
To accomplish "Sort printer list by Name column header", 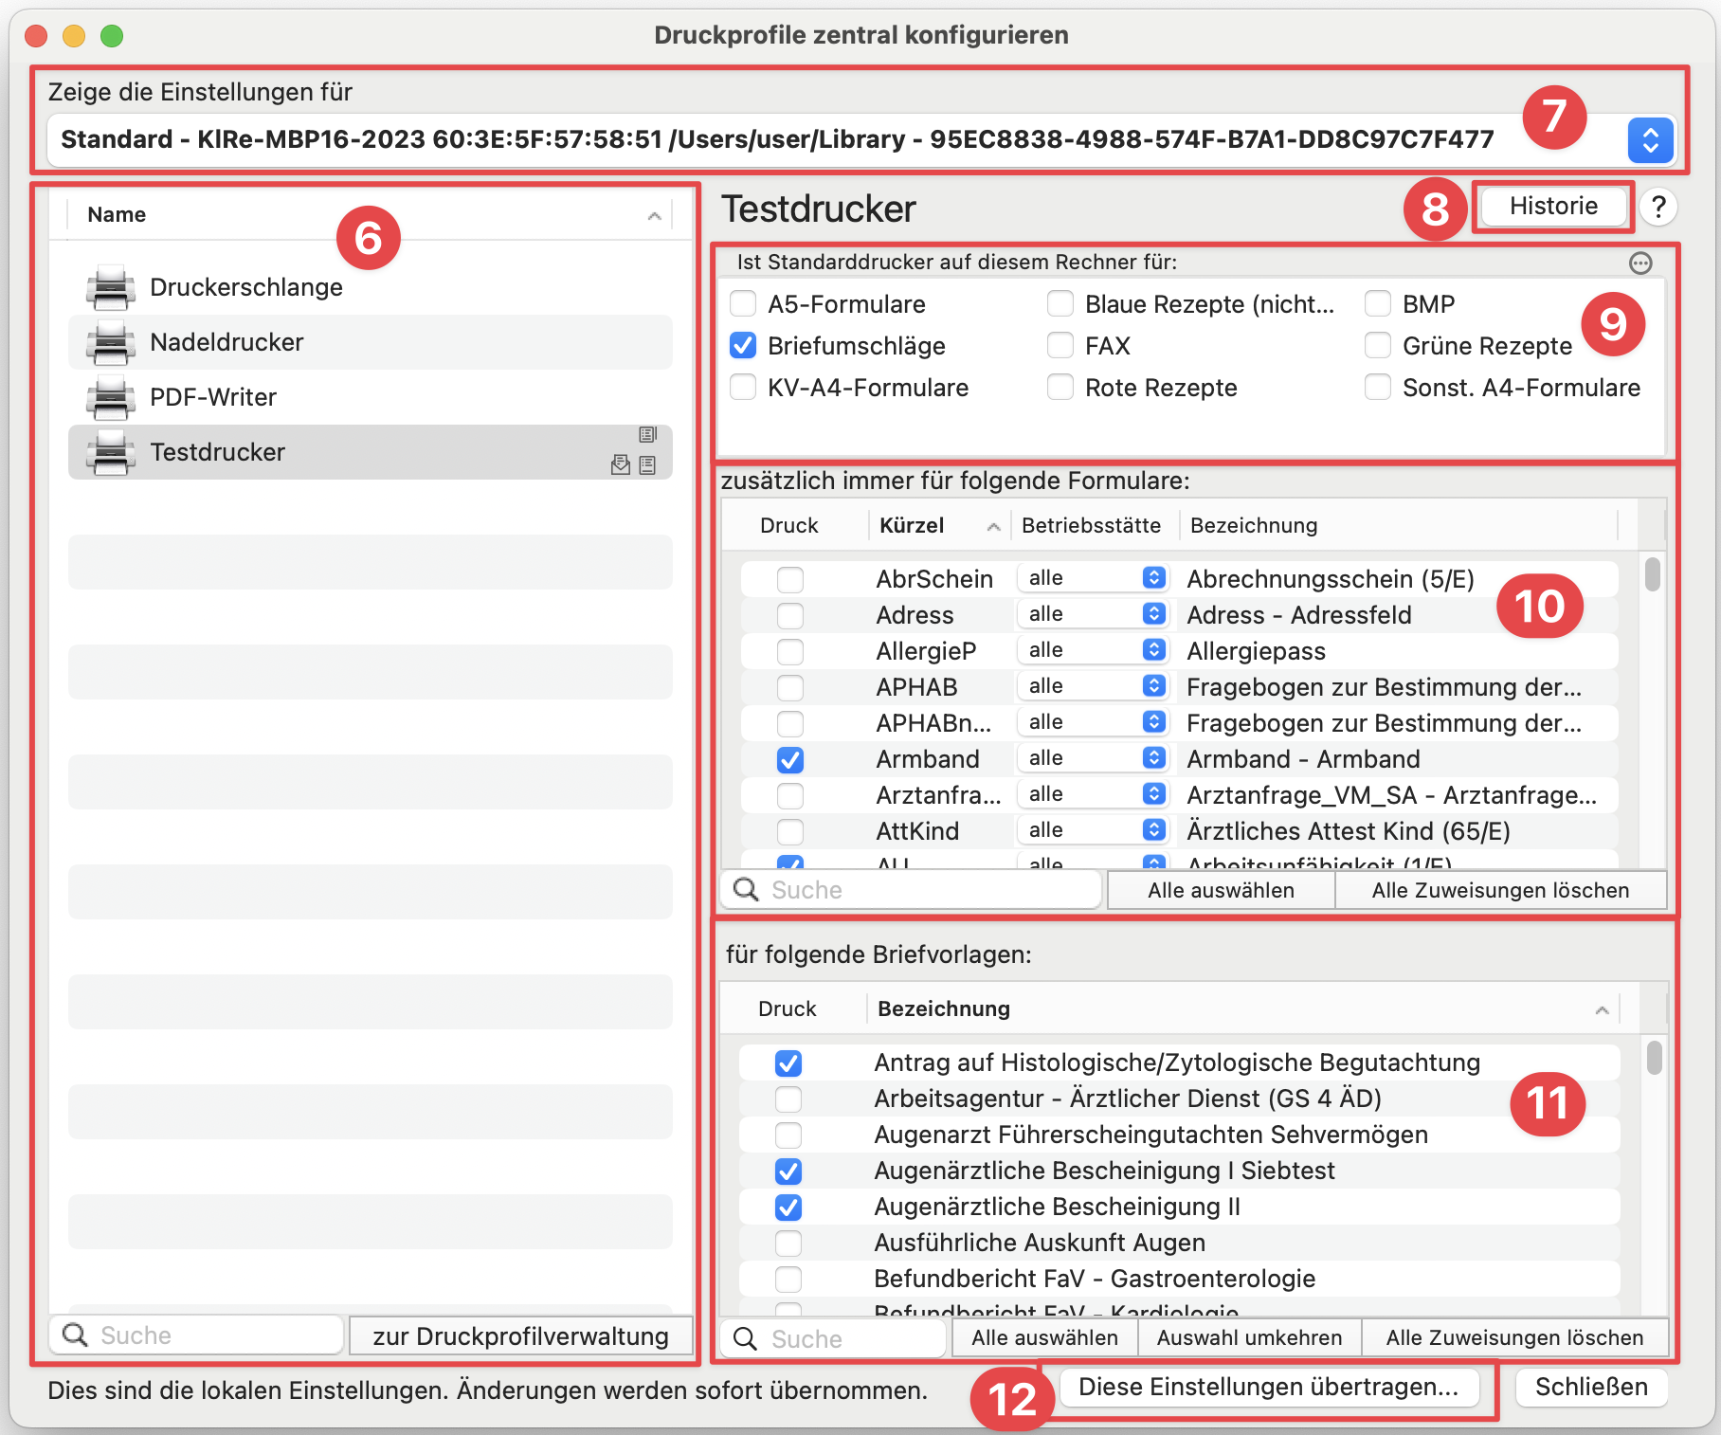I will point(370,214).
